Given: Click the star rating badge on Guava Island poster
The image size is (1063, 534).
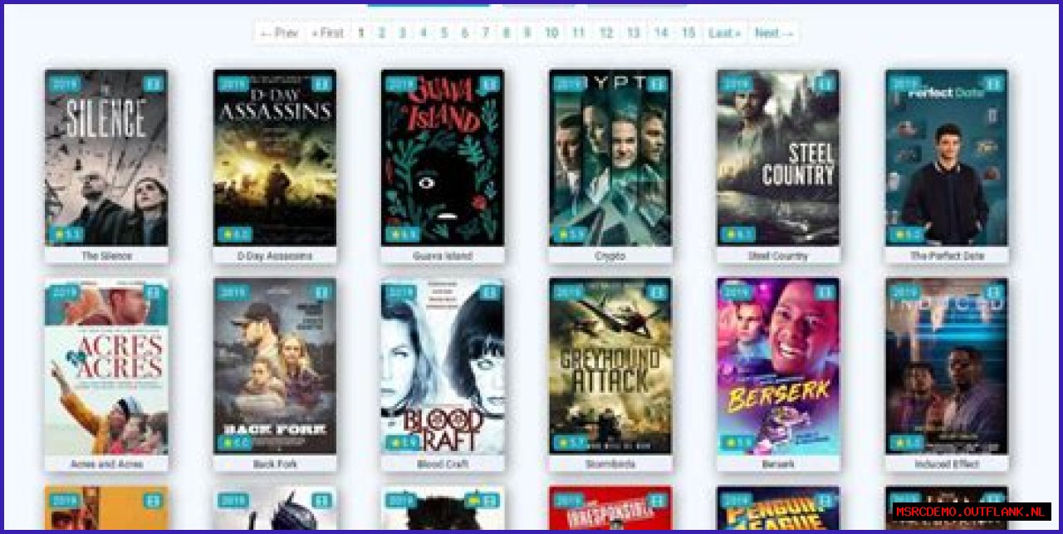Looking at the screenshot, I should pyautogui.click(x=403, y=235).
